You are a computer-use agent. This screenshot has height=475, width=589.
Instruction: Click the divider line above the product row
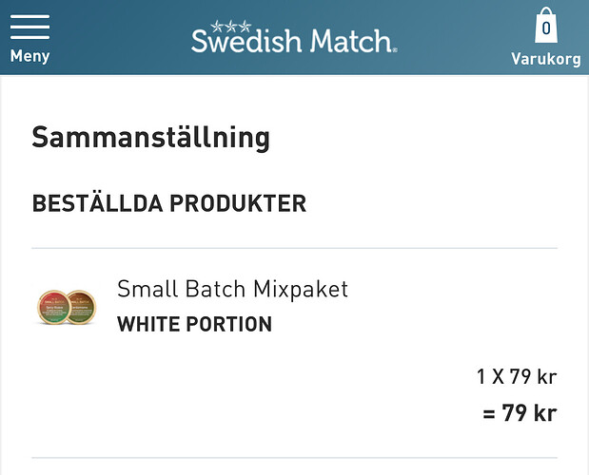tap(294, 248)
